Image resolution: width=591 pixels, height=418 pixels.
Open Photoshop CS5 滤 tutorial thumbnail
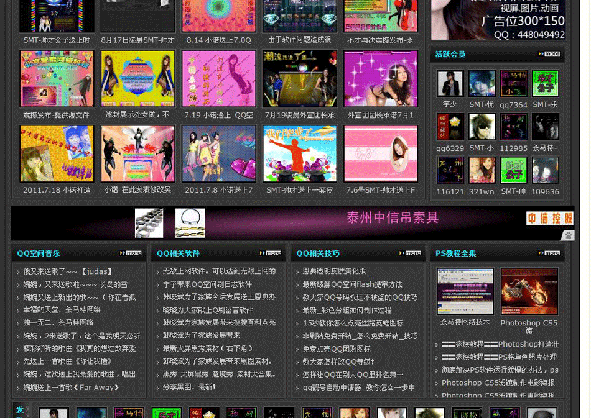[x=529, y=291]
